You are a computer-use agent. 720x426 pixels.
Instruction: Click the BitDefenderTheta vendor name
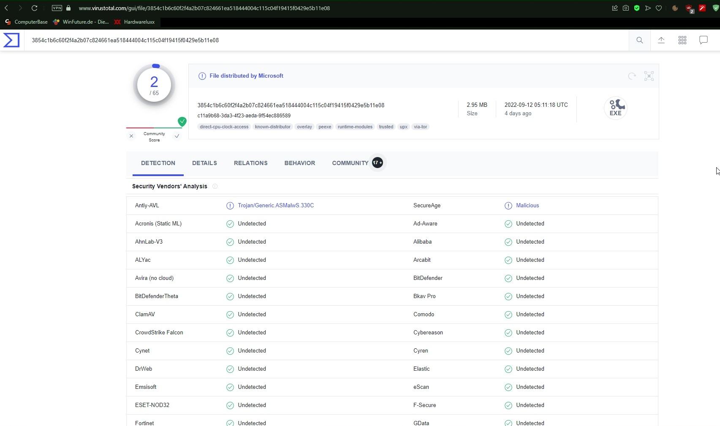[x=157, y=296]
